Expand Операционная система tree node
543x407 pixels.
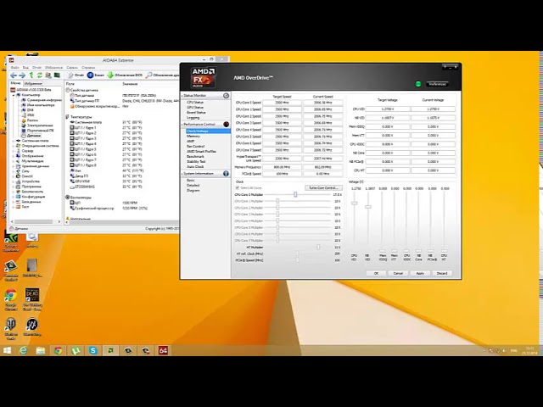(14, 146)
